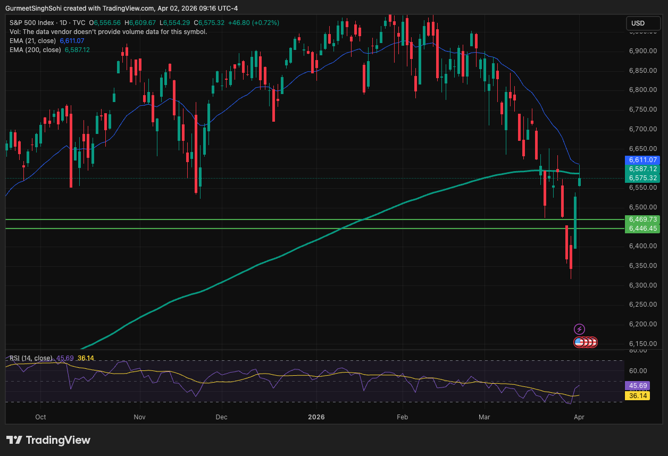Open the USD currency selector
668x456 pixels.
[x=642, y=23]
